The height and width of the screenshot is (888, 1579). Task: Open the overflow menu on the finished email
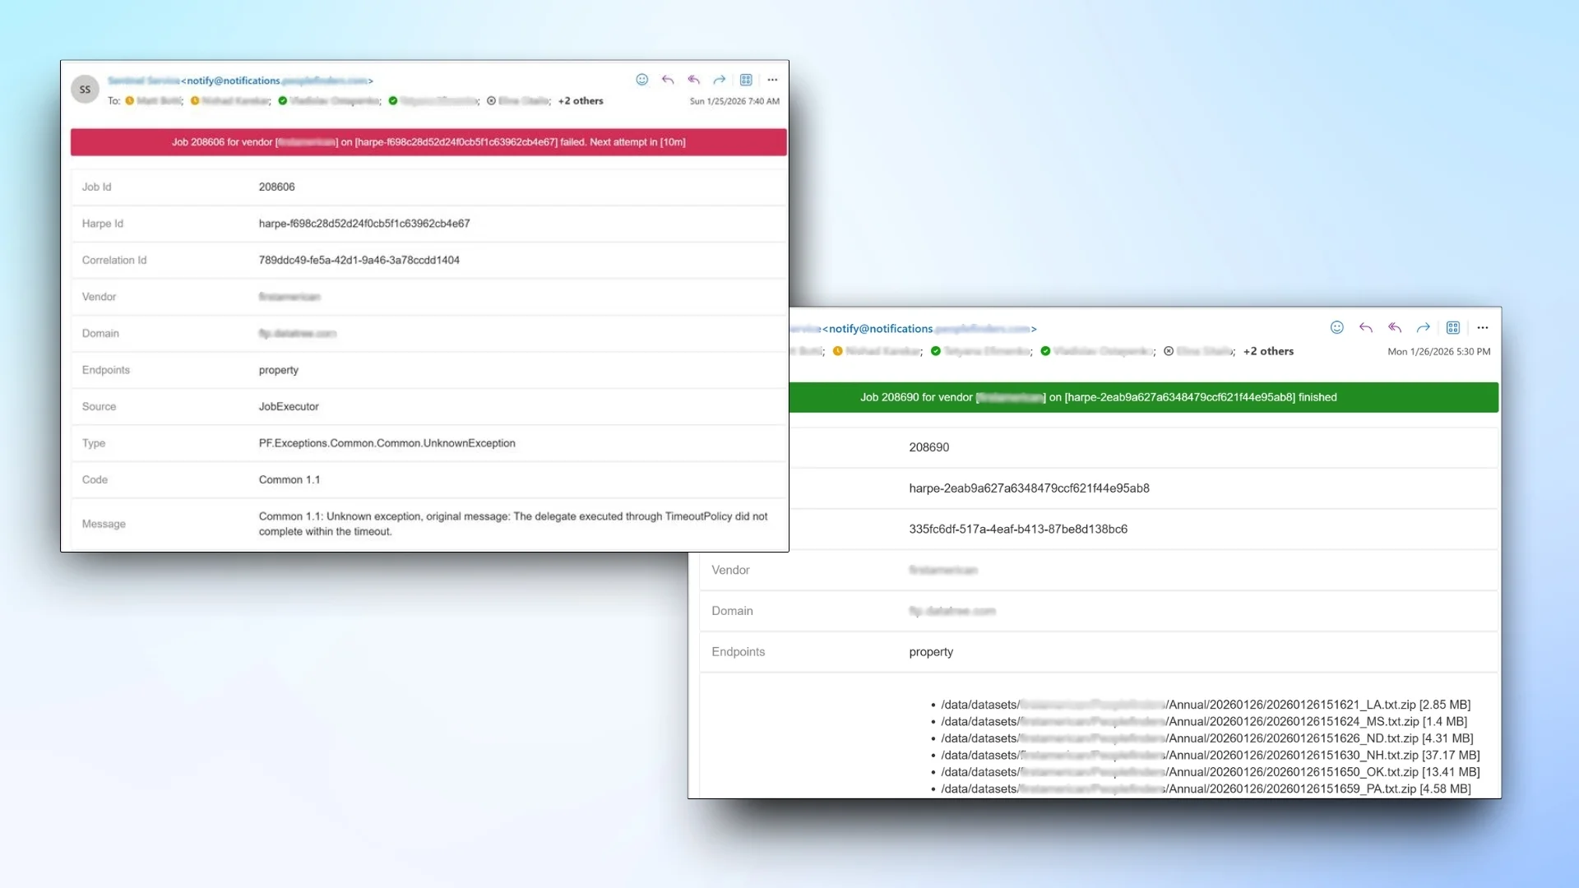pos(1483,327)
